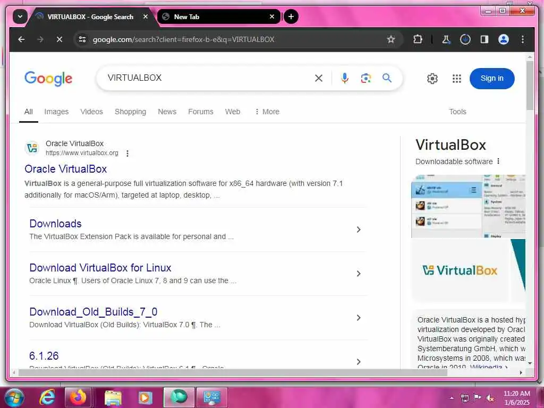The height and width of the screenshot is (408, 544).
Task: Open Windows Media Player on the taskbar
Action: pos(146,397)
